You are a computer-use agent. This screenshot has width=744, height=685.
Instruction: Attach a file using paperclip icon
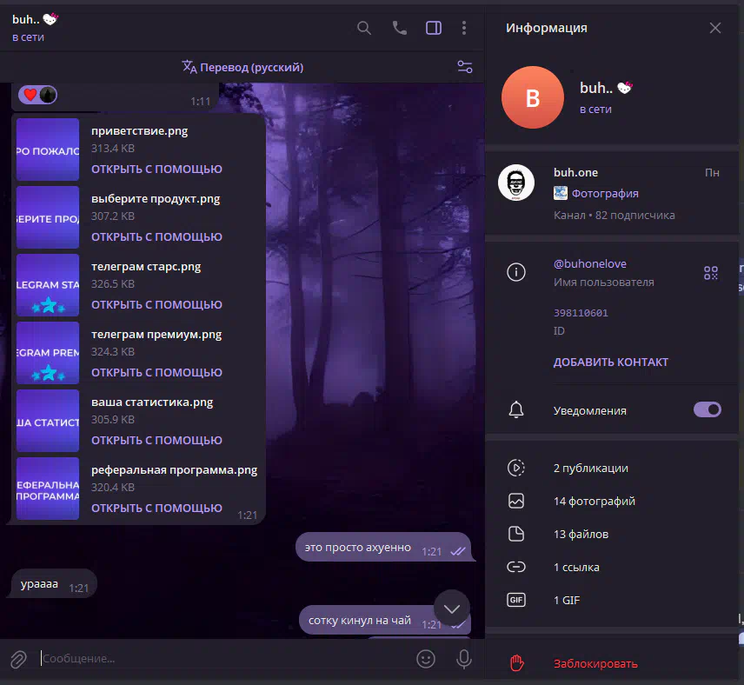pyautogui.click(x=18, y=659)
